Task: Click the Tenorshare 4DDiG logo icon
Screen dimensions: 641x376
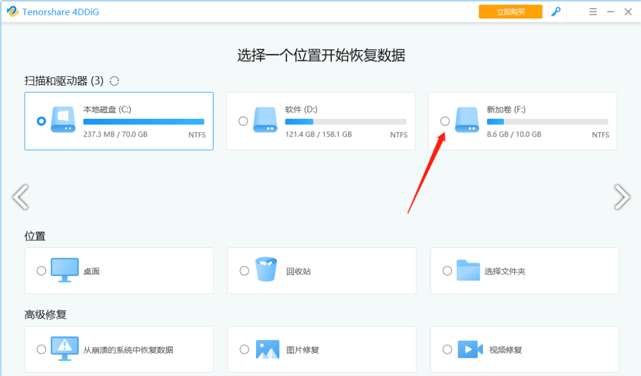Action: [x=13, y=11]
